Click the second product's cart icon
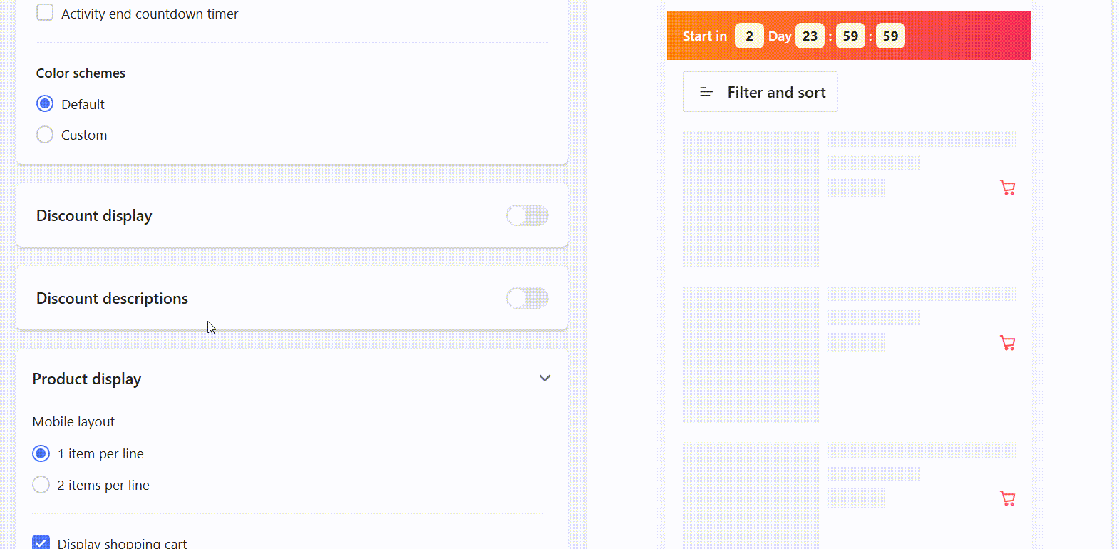 (1007, 343)
